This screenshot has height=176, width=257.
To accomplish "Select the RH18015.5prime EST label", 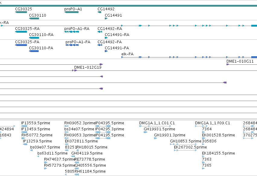I will [x=92, y=148].
